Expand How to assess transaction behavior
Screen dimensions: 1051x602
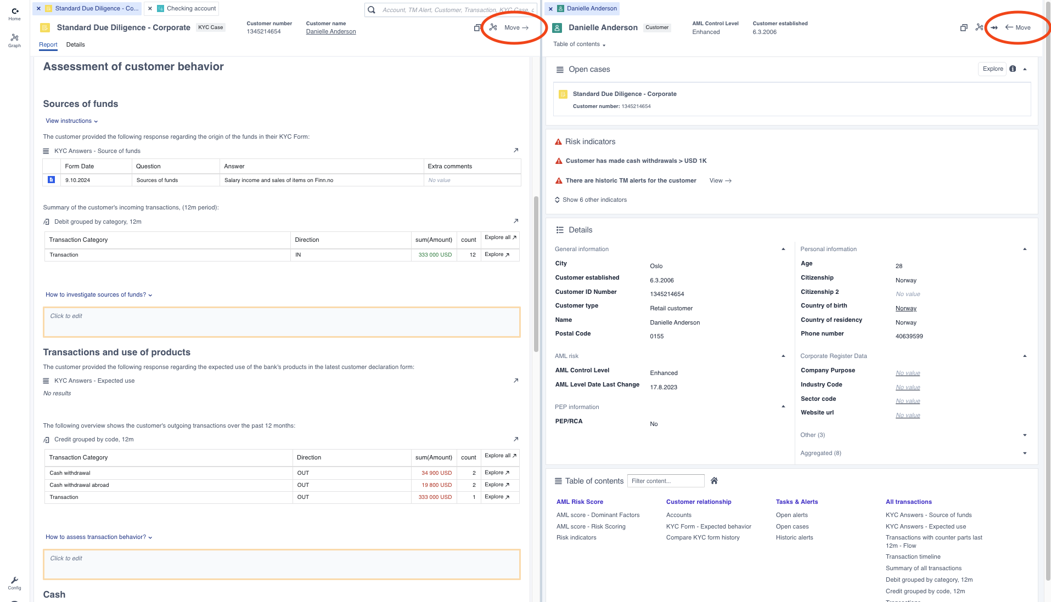coord(99,537)
